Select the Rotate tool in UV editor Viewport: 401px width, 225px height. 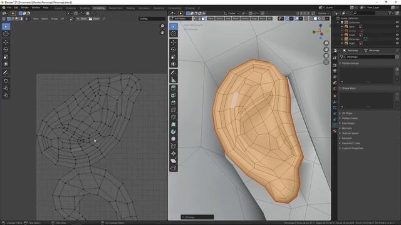click(6, 49)
